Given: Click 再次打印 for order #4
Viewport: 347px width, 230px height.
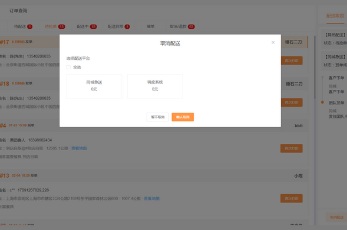Looking at the screenshot, I should tap(292, 148).
